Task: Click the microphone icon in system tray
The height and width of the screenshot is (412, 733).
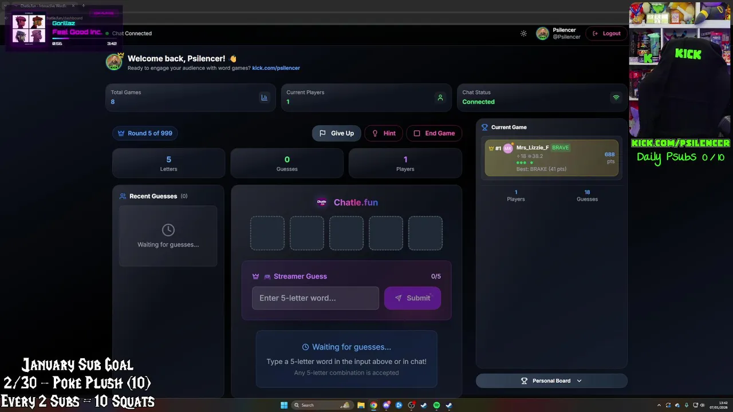Action: (687, 405)
